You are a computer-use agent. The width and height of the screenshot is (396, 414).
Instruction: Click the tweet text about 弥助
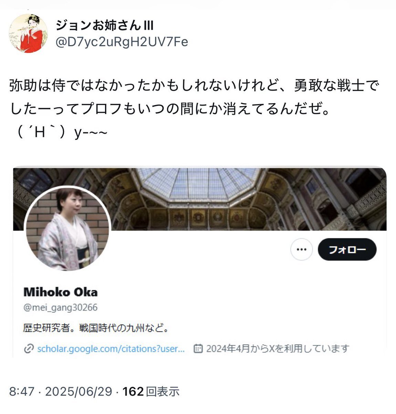(194, 98)
